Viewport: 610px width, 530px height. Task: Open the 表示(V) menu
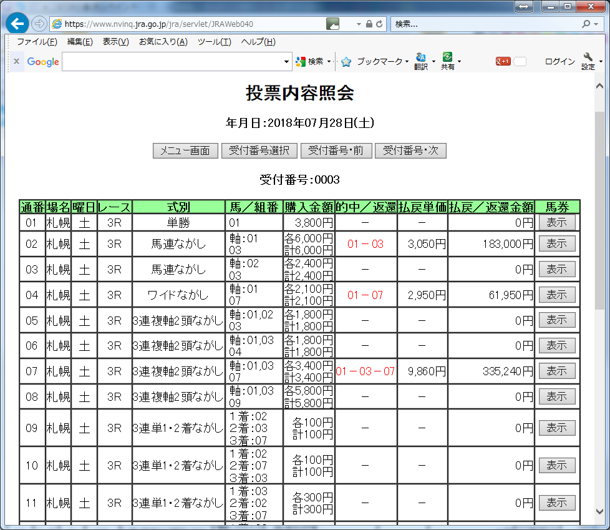[x=115, y=42]
